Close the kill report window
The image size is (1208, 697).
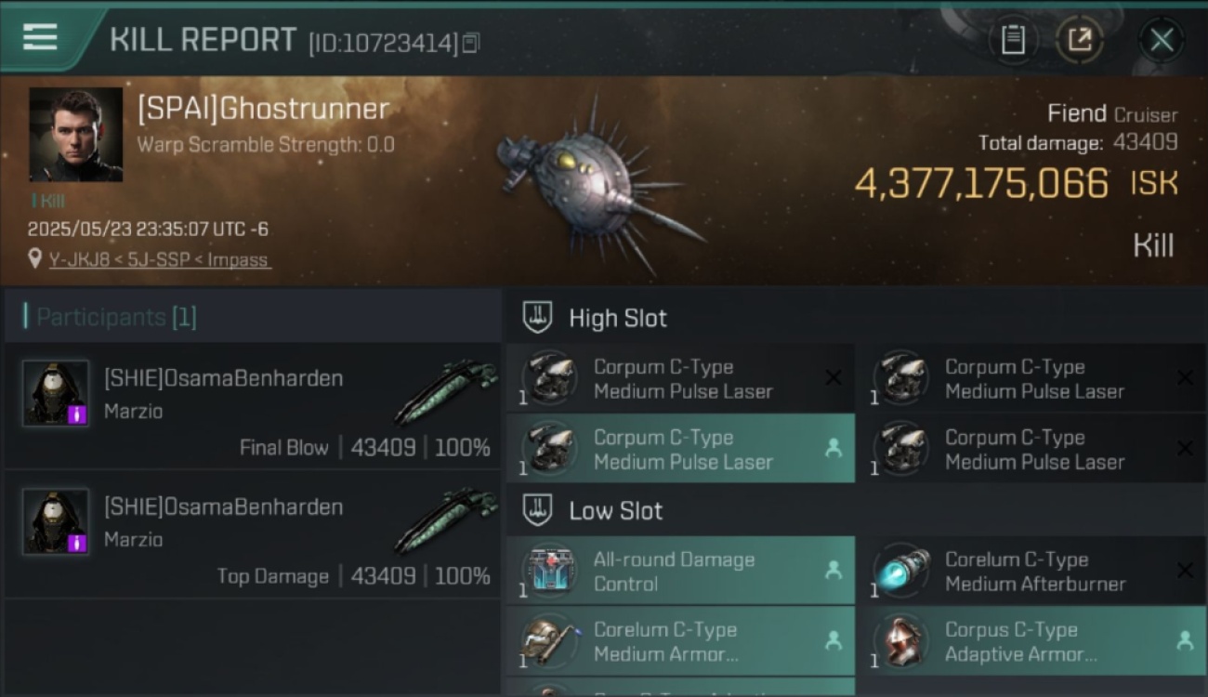pyautogui.click(x=1162, y=40)
